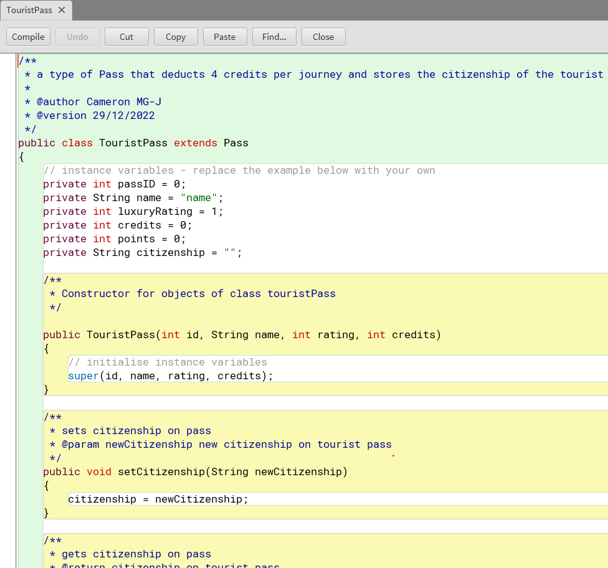Click the 'private int luxuryRating = 1;' line
The image size is (608, 568).
[x=133, y=211]
